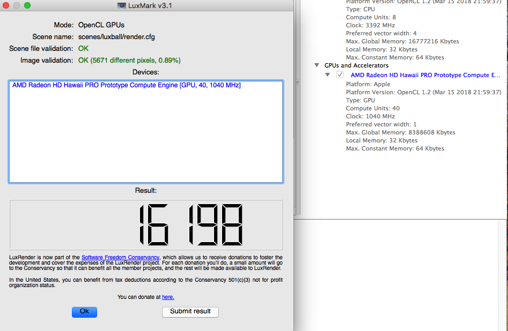Image resolution: width=508 pixels, height=331 pixels.
Task: Collapse the AMD Radeon HD Hawaii PRO tree node
Action: [328, 75]
